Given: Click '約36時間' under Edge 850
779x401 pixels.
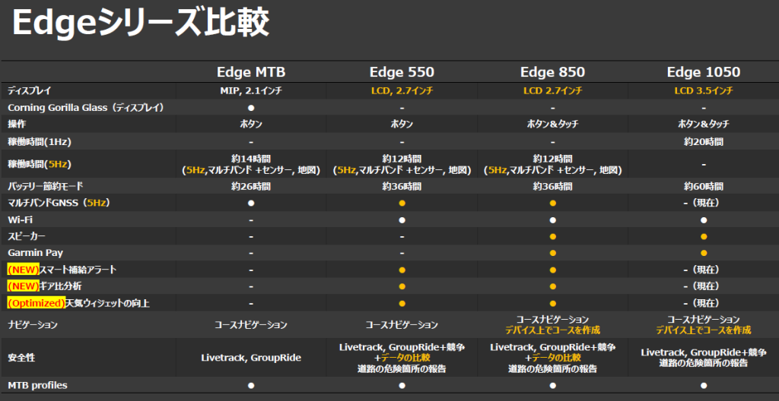Looking at the screenshot, I should tap(552, 187).
